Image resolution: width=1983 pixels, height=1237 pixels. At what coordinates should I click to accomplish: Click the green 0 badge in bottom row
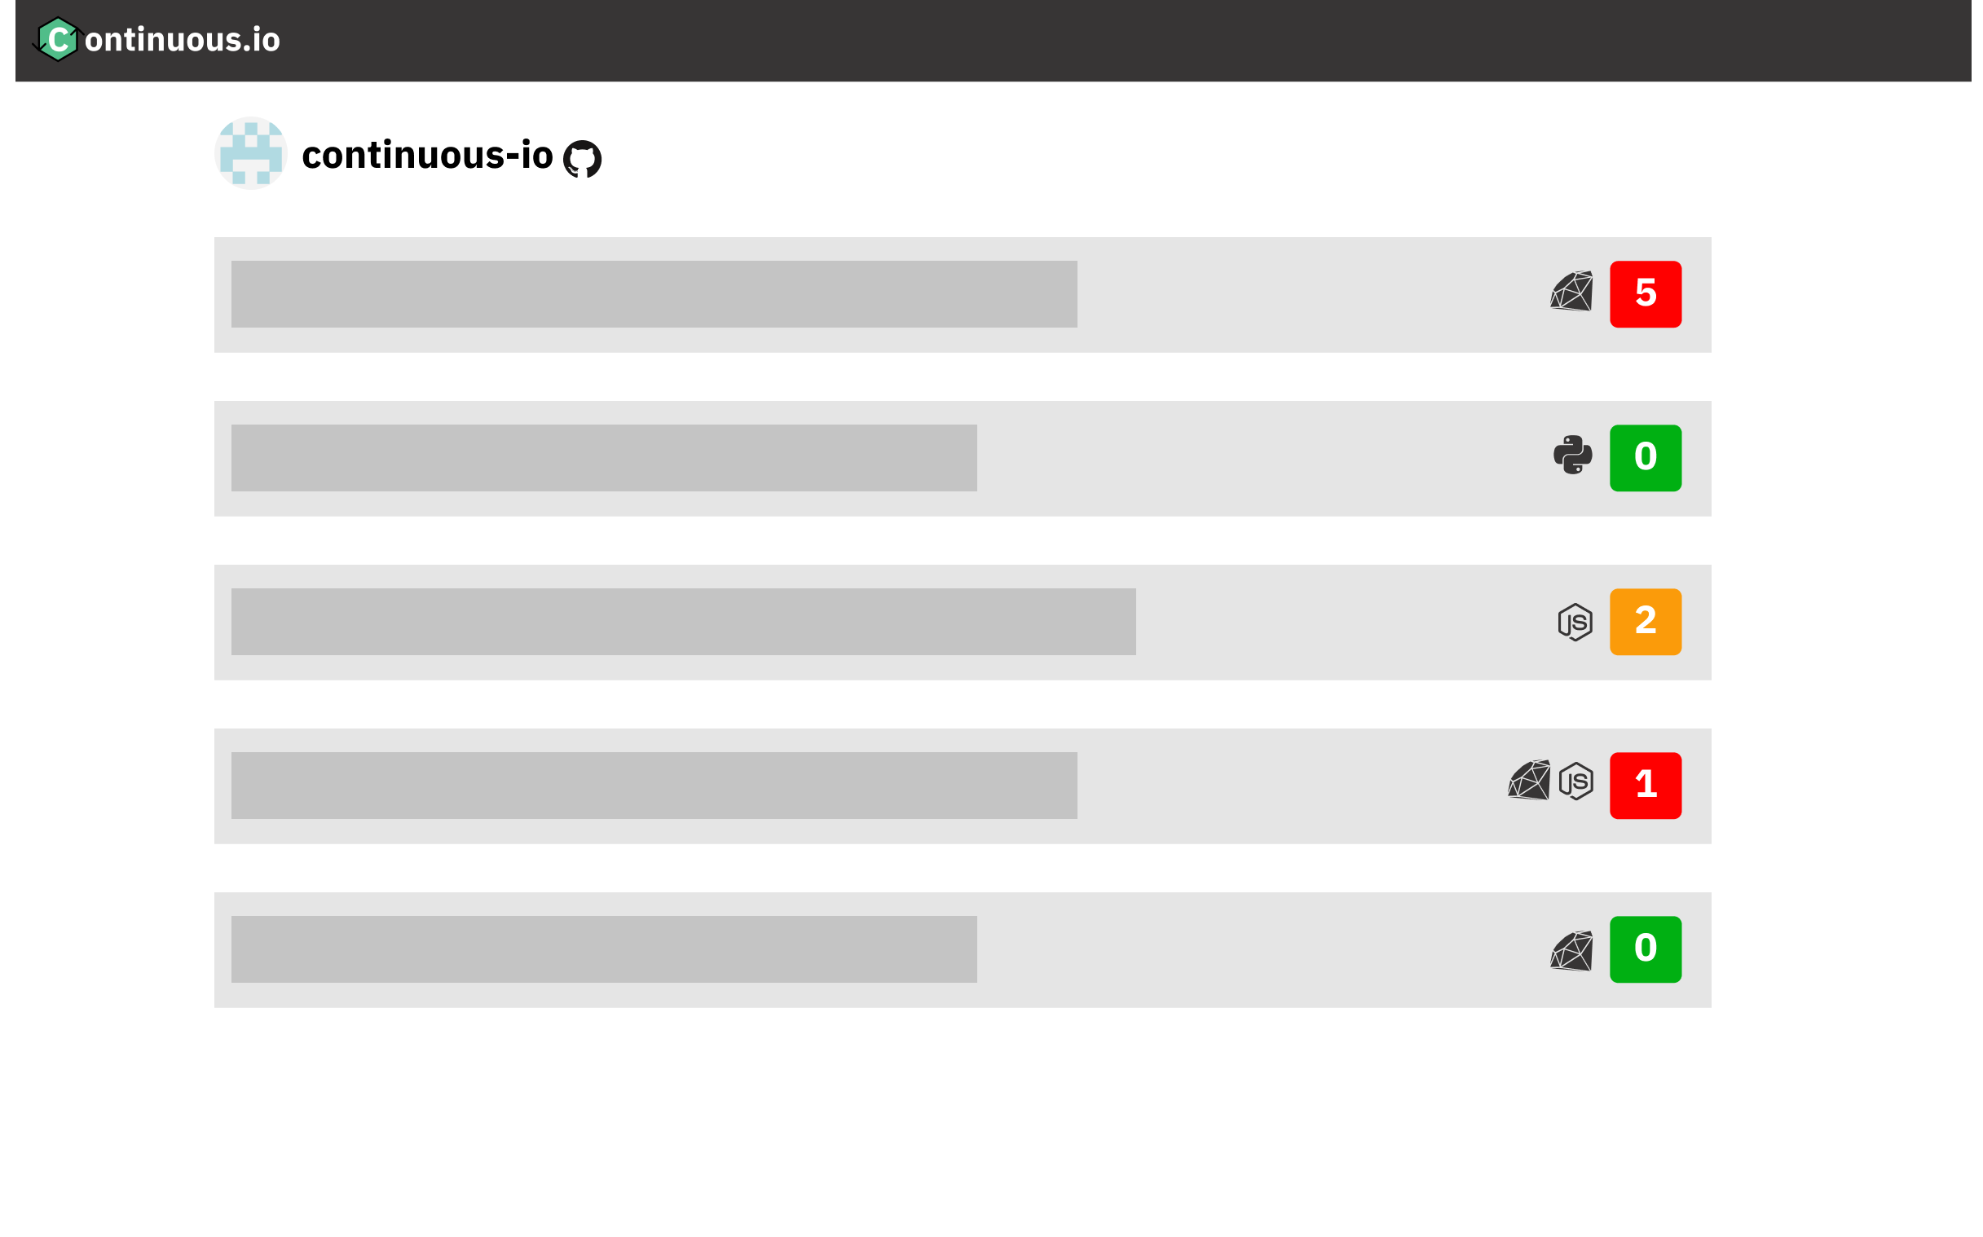(1646, 949)
